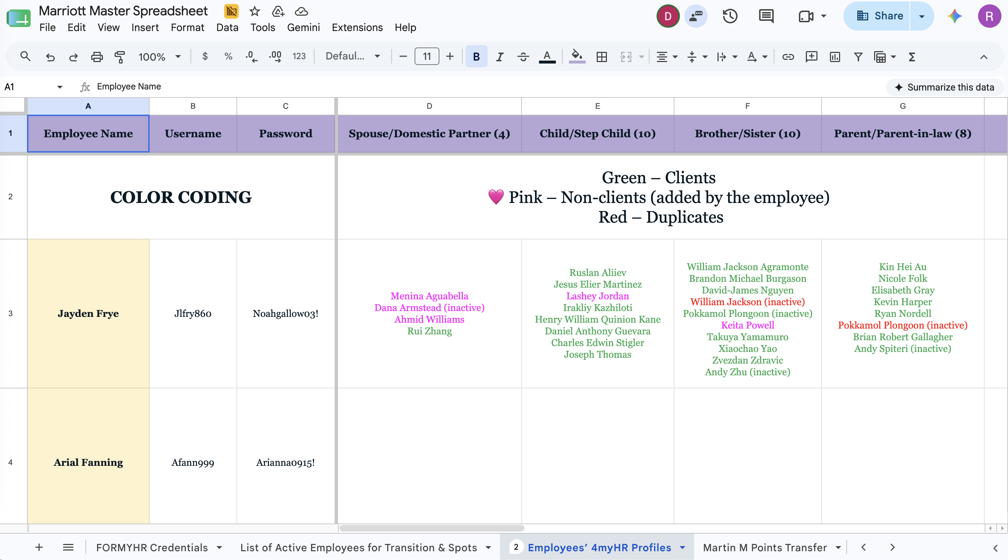The width and height of the screenshot is (1008, 560).
Task: Expand the Share options arrow
Action: pyautogui.click(x=922, y=16)
